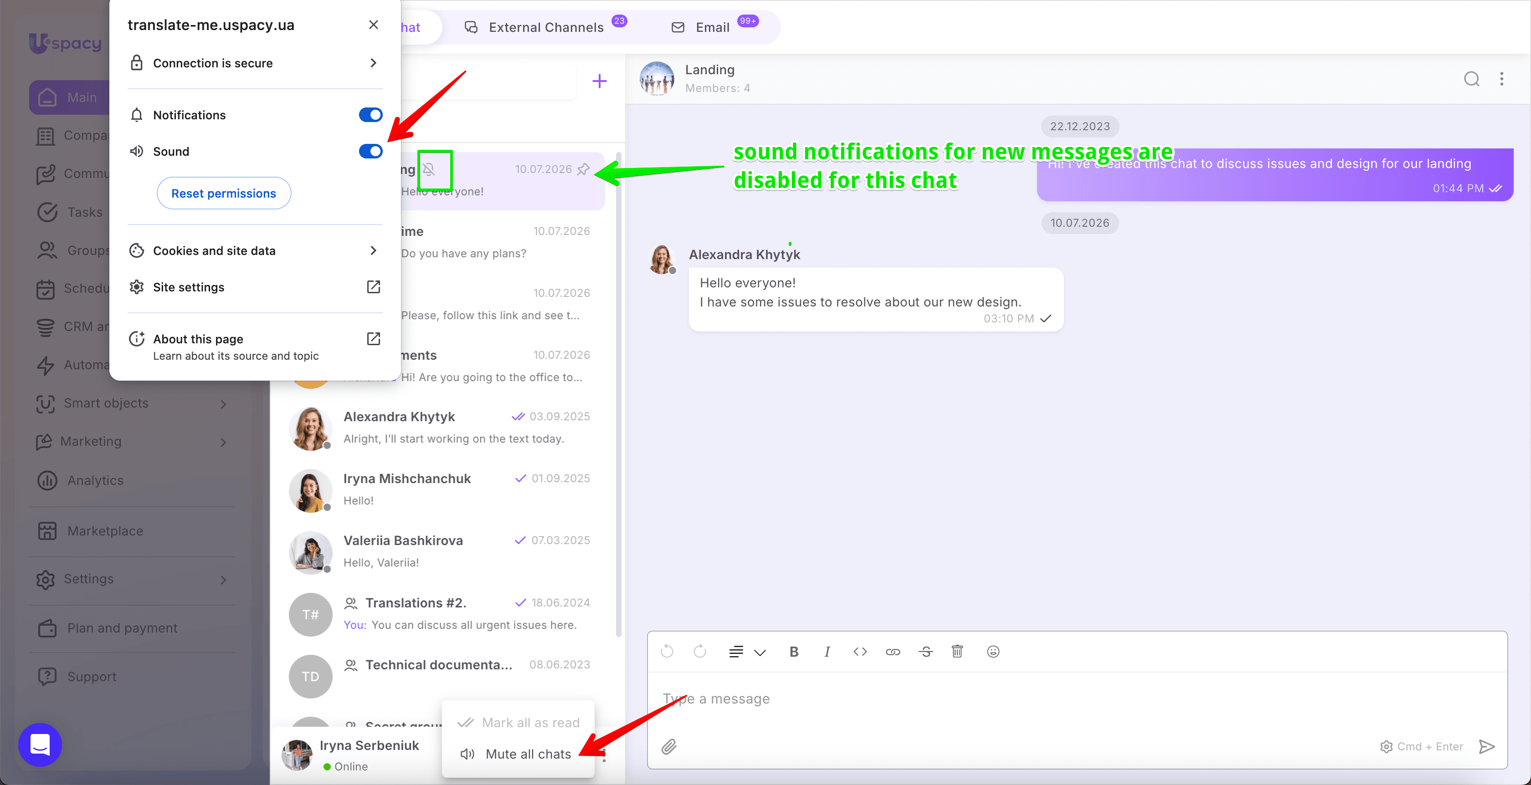Insert code block via code icon
Screen dimensions: 1531x785
(x=860, y=652)
